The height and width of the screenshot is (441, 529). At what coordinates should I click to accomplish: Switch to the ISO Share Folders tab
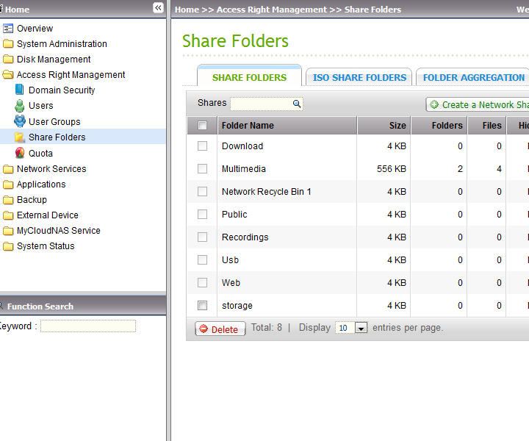(359, 77)
